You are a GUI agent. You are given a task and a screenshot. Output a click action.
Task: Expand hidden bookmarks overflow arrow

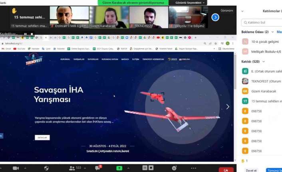click(214, 49)
